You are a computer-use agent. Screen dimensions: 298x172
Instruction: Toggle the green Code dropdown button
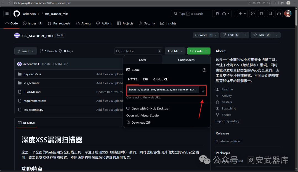pyautogui.click(x=199, y=51)
